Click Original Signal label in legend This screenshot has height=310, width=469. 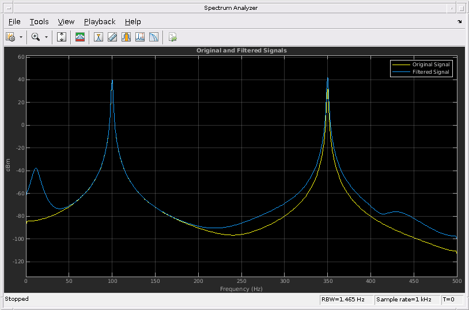(x=431, y=65)
